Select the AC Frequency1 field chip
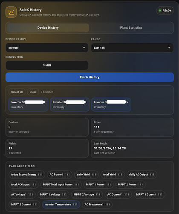Screen dimensions: 179x214 point(97,205)
